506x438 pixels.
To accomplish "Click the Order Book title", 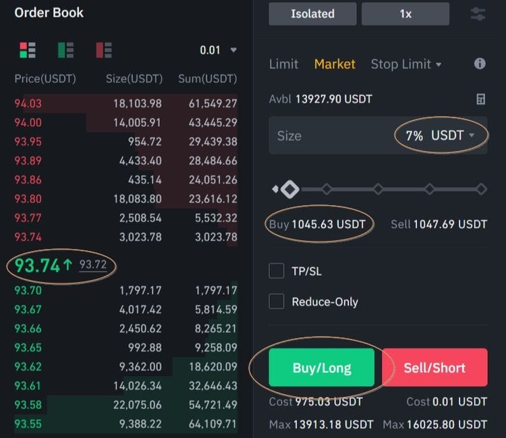I will pos(49,13).
